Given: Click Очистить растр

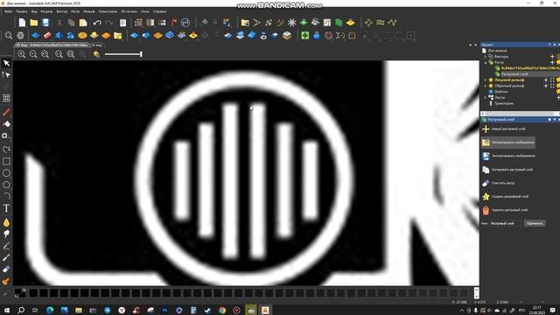Looking at the screenshot, I should pos(499,183).
